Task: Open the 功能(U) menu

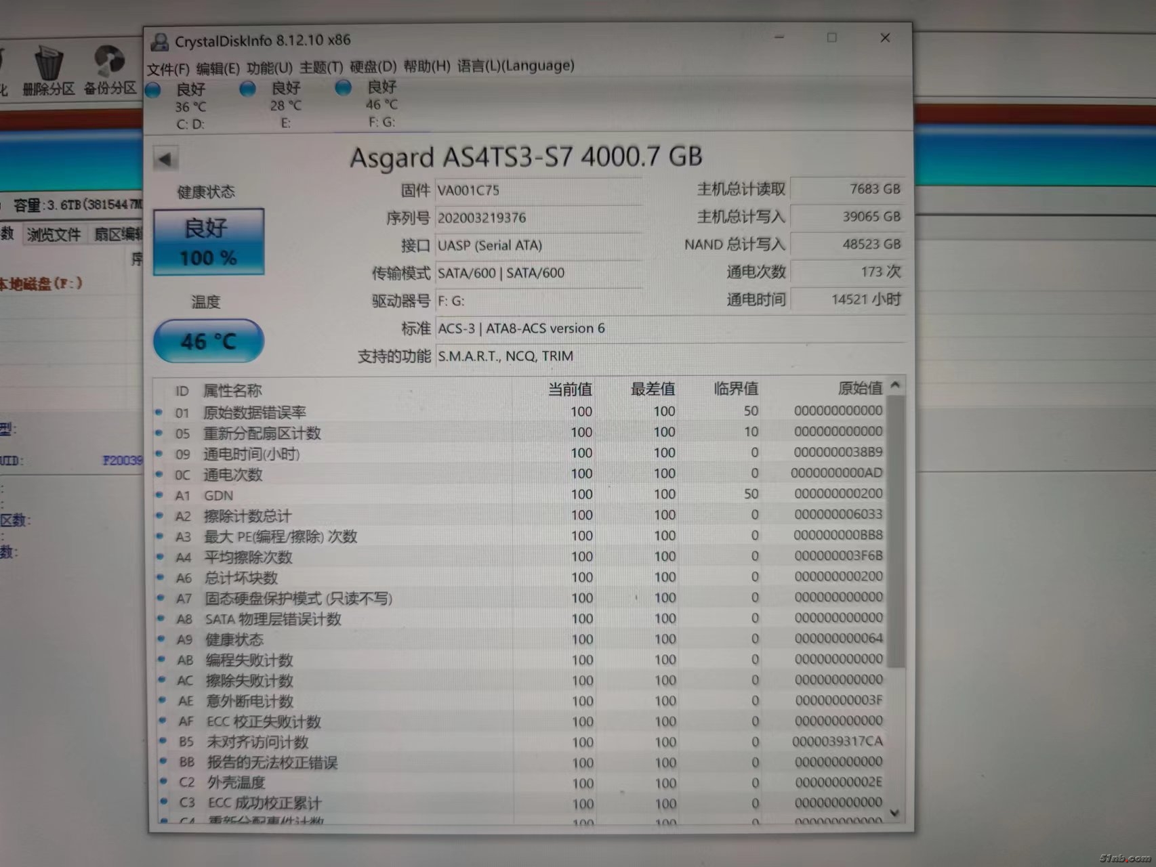Action: (x=269, y=68)
